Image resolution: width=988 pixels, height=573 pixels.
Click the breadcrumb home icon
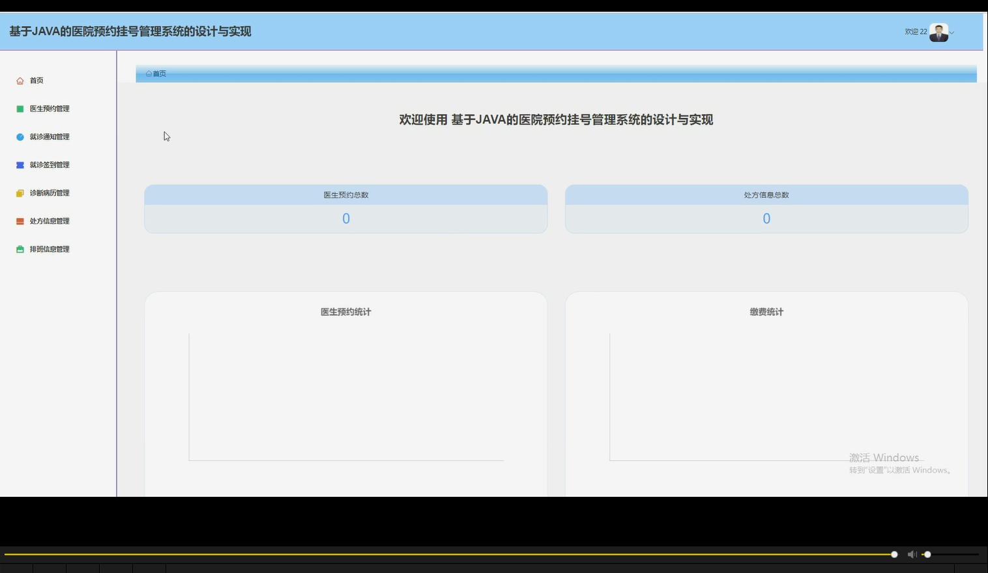[x=149, y=74]
